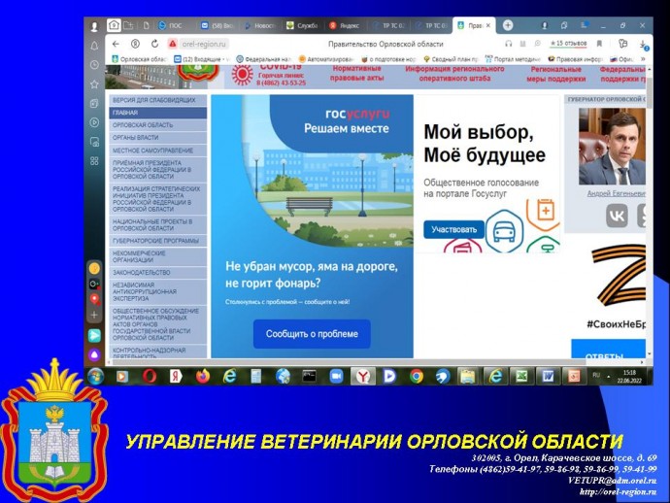Open notifications bell in browser sidebar
The width and height of the screenshot is (670, 503).
94,46
